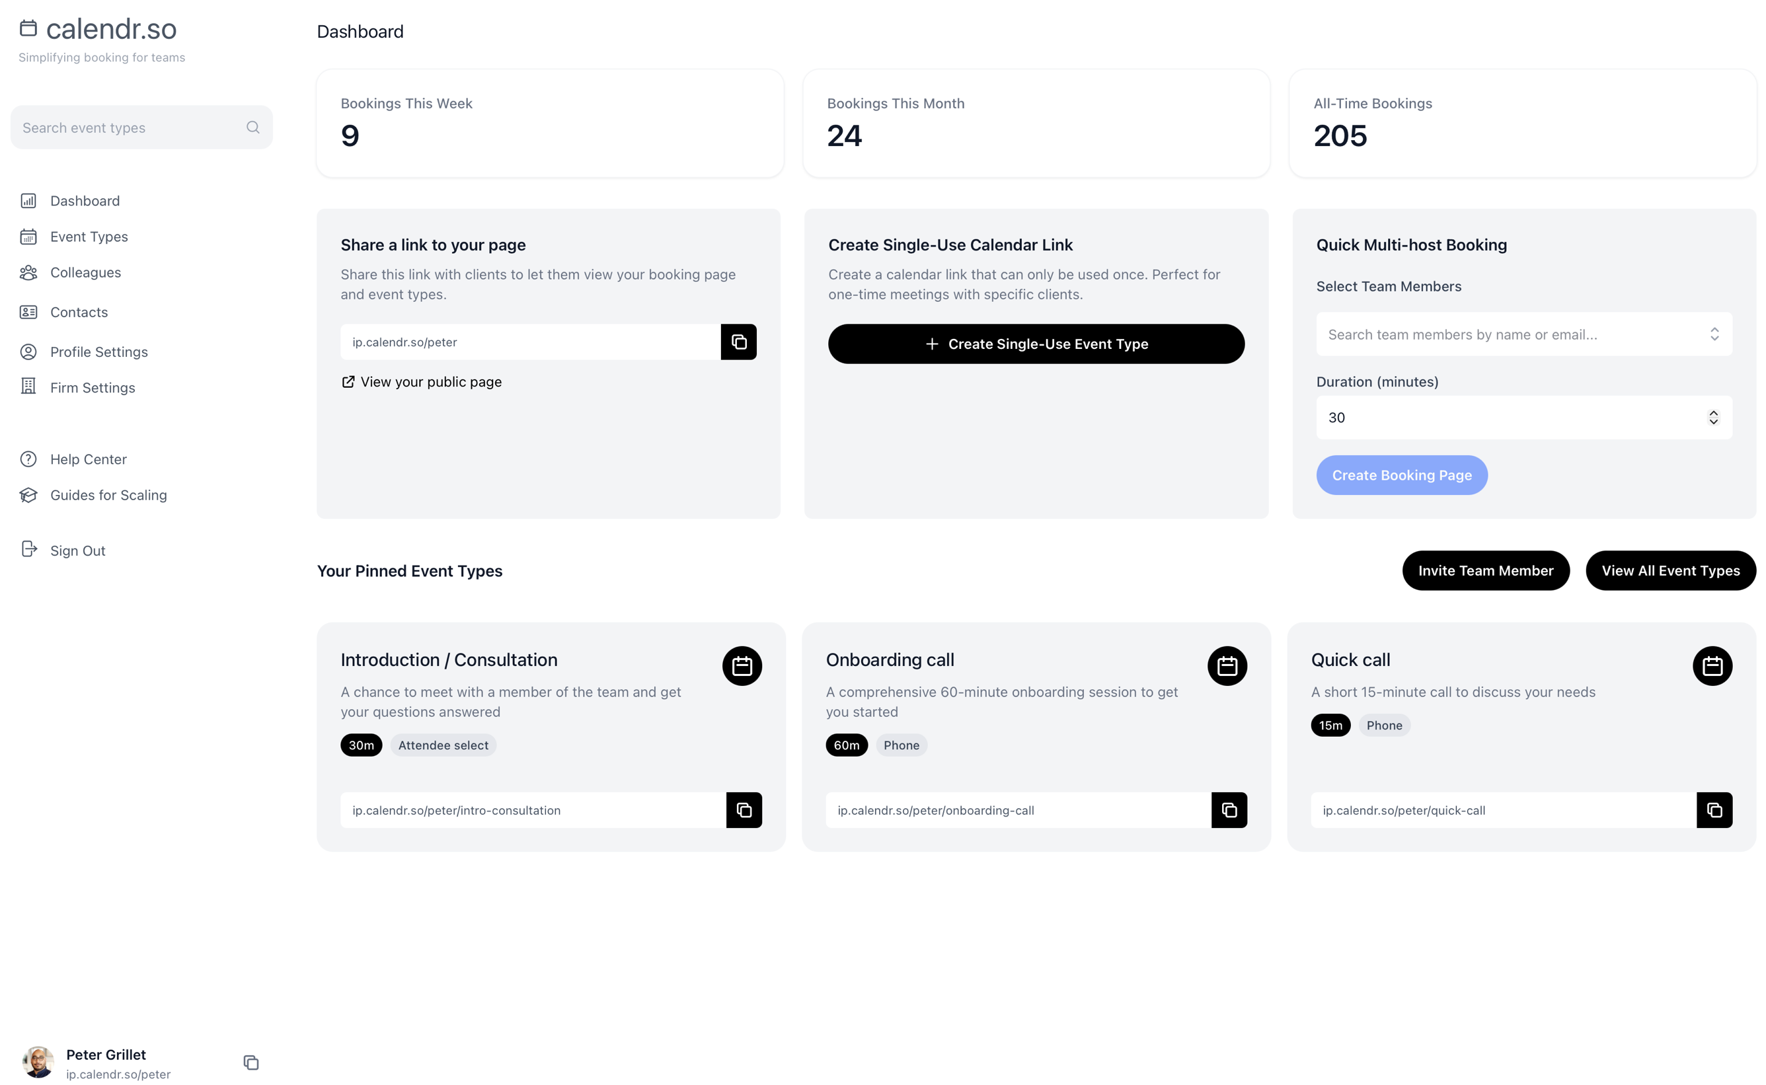The image size is (1766, 1085).
Task: Click the Invite Team Member button
Action: (x=1484, y=570)
